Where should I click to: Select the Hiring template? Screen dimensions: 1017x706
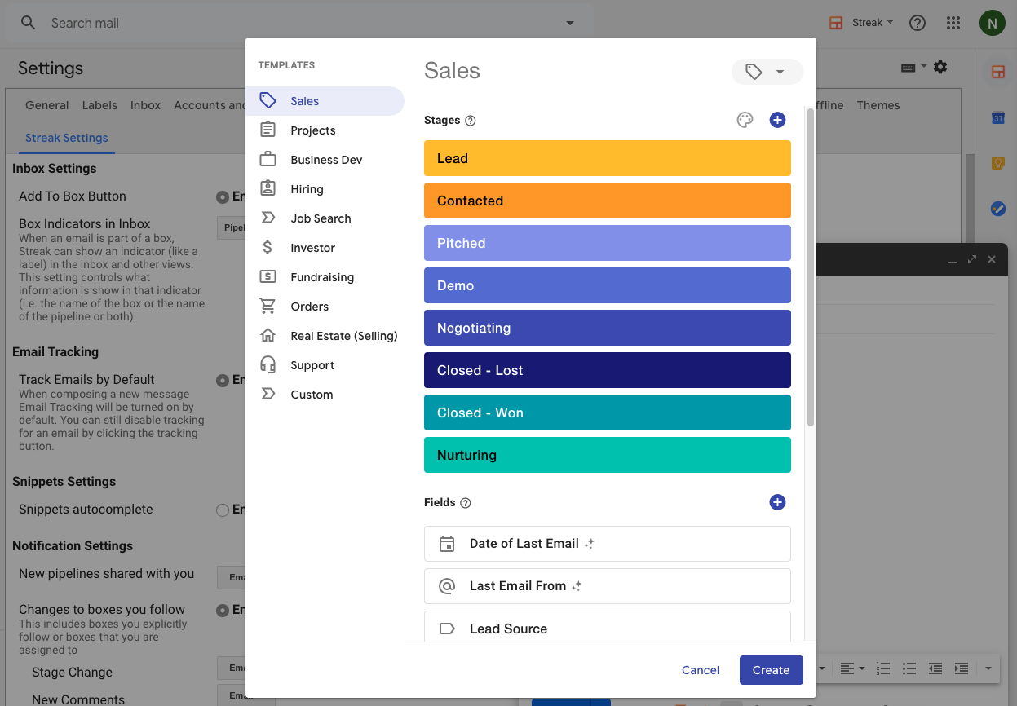(x=307, y=189)
